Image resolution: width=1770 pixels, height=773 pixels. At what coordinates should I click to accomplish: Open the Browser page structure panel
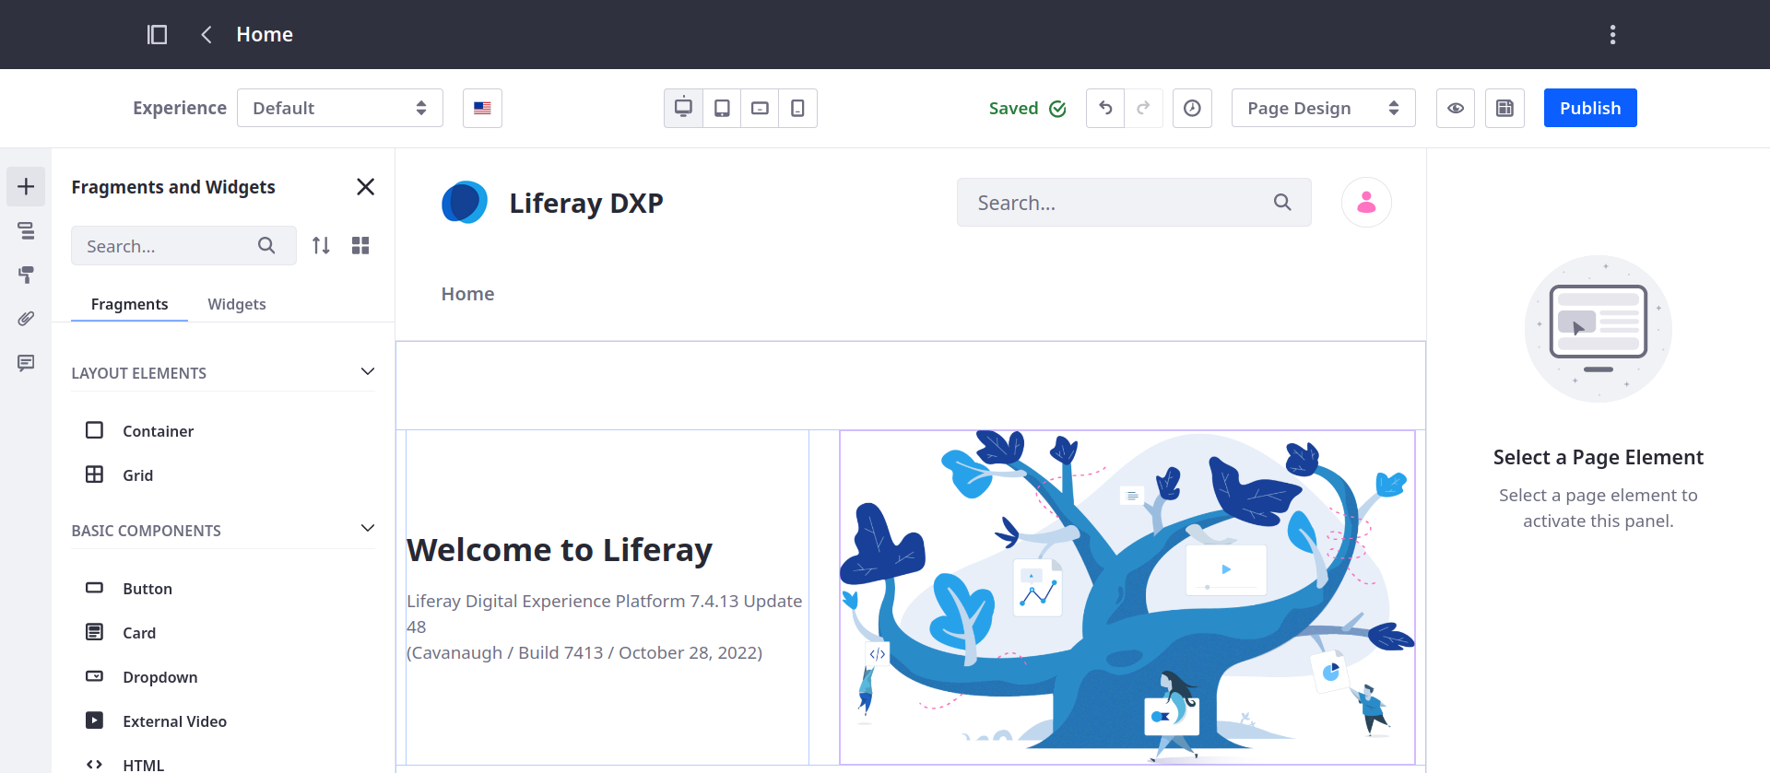pyautogui.click(x=26, y=230)
